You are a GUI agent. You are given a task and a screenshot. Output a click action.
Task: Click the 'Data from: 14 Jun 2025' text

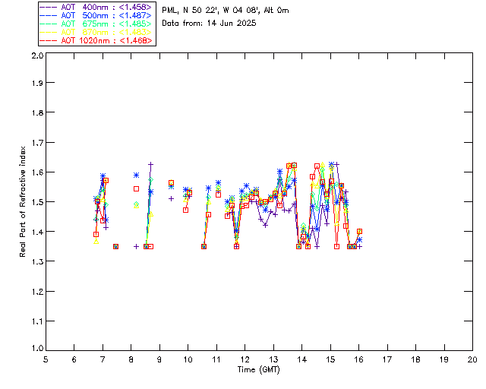pos(209,24)
